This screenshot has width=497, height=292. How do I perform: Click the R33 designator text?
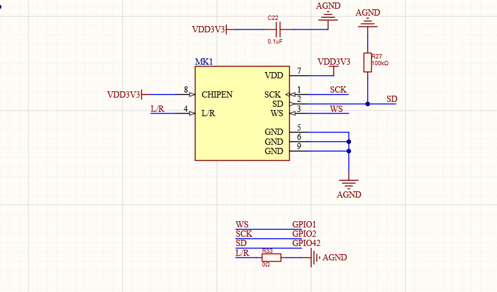[x=267, y=251]
